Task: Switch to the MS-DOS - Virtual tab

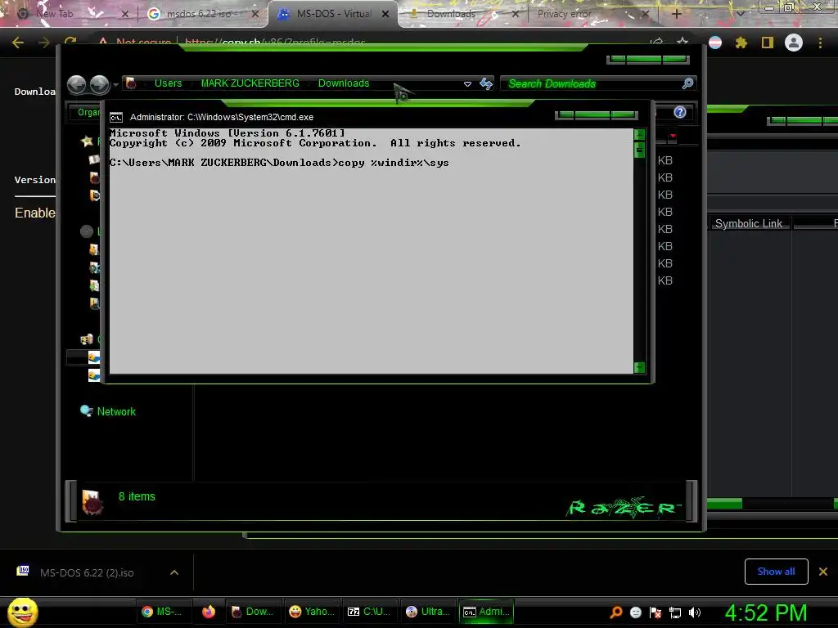Action: [334, 13]
